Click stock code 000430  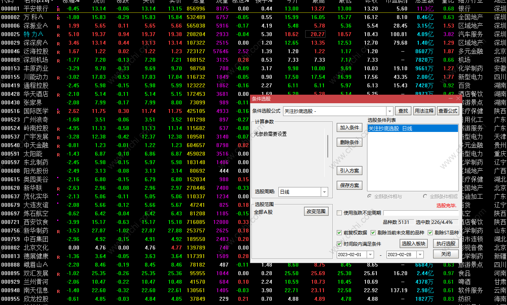tap(10, 102)
